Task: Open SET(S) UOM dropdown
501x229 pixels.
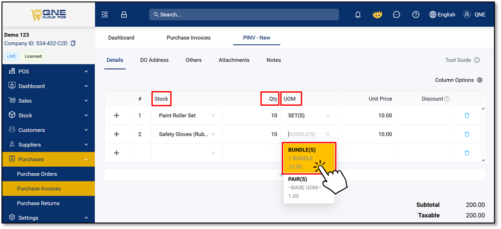Action: (x=328, y=116)
